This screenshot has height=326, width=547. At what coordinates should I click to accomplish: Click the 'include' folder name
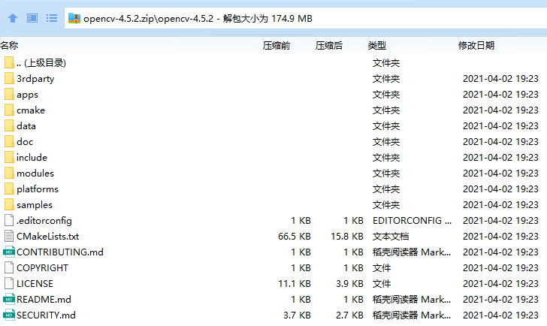tap(32, 157)
